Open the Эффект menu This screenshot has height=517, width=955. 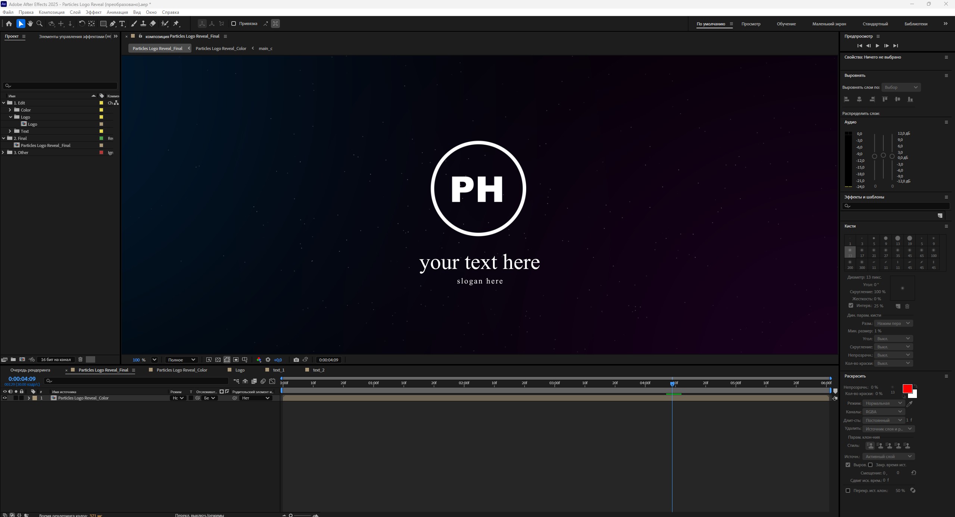pos(93,12)
